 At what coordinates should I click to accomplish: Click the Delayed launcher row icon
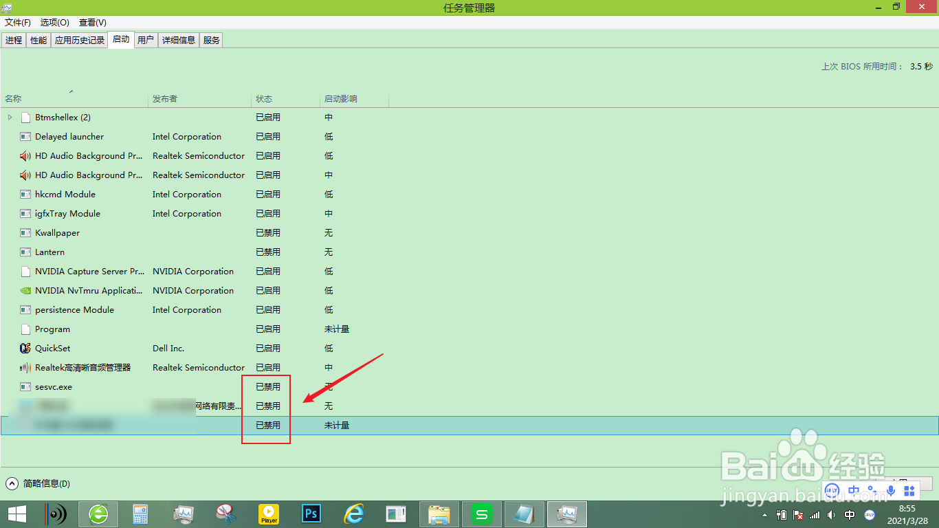[x=25, y=137]
